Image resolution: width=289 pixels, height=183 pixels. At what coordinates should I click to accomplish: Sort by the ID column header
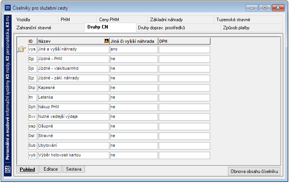click(32, 41)
